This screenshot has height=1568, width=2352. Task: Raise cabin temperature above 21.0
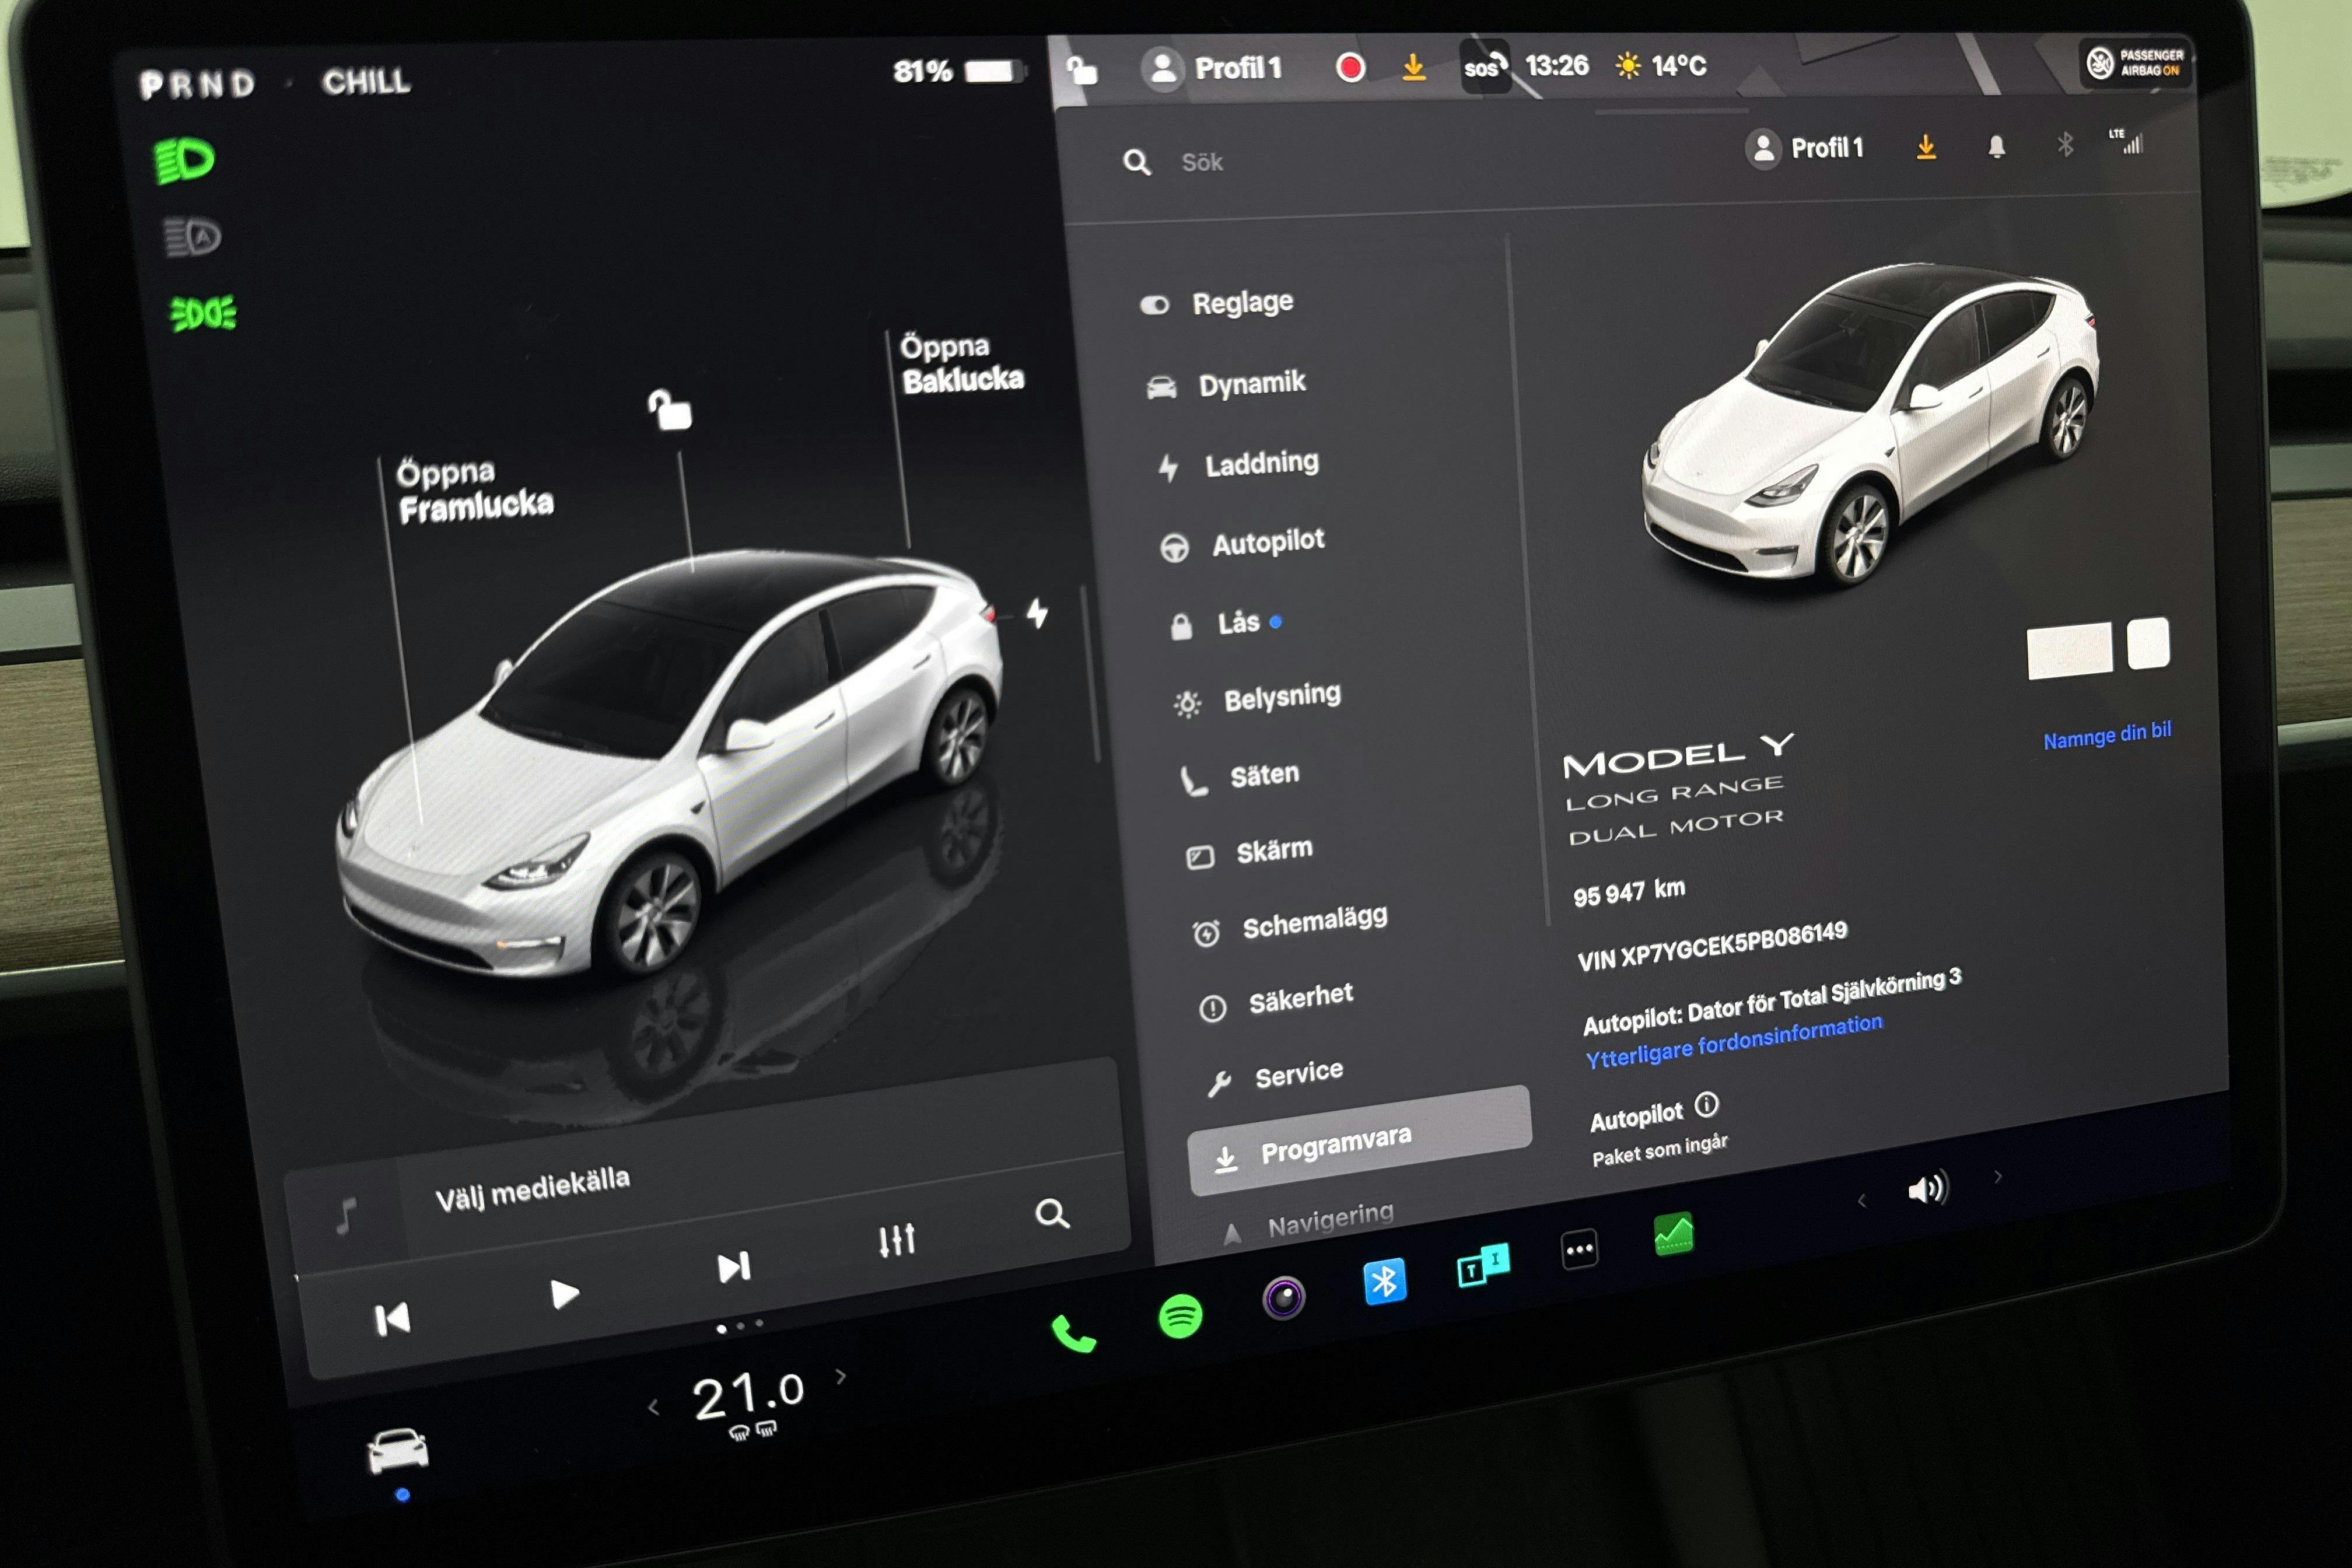pos(841,1377)
